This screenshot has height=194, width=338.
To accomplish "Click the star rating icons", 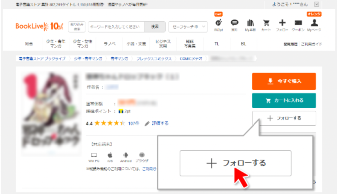I will click(110, 123).
